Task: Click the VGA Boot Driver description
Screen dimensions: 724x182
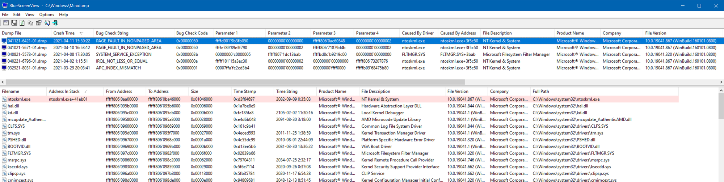Action: [x=376, y=147]
